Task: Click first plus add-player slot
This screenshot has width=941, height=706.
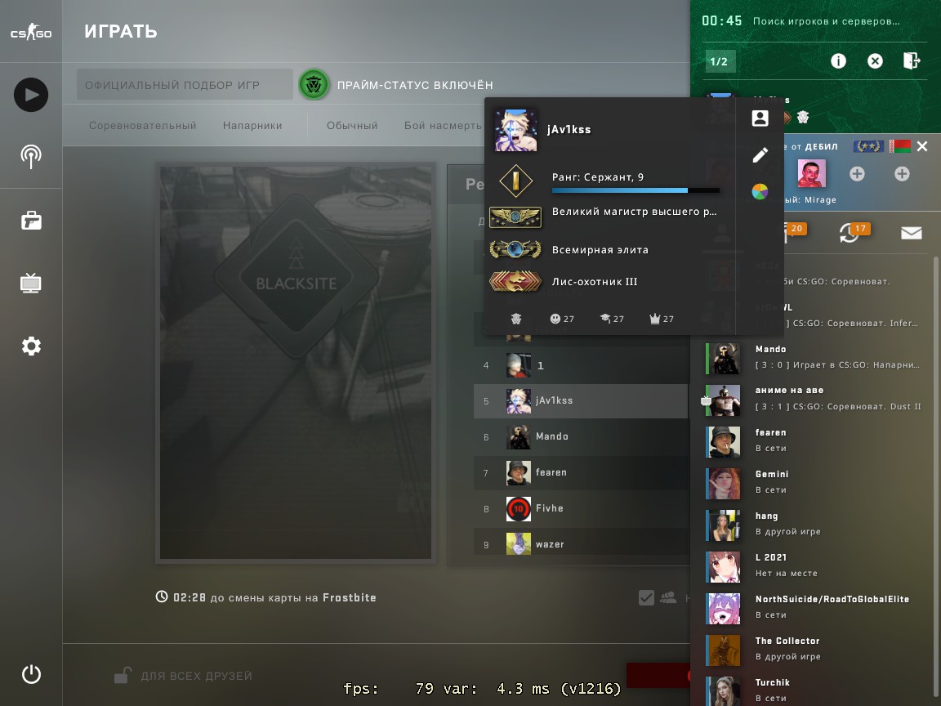Action: [857, 174]
